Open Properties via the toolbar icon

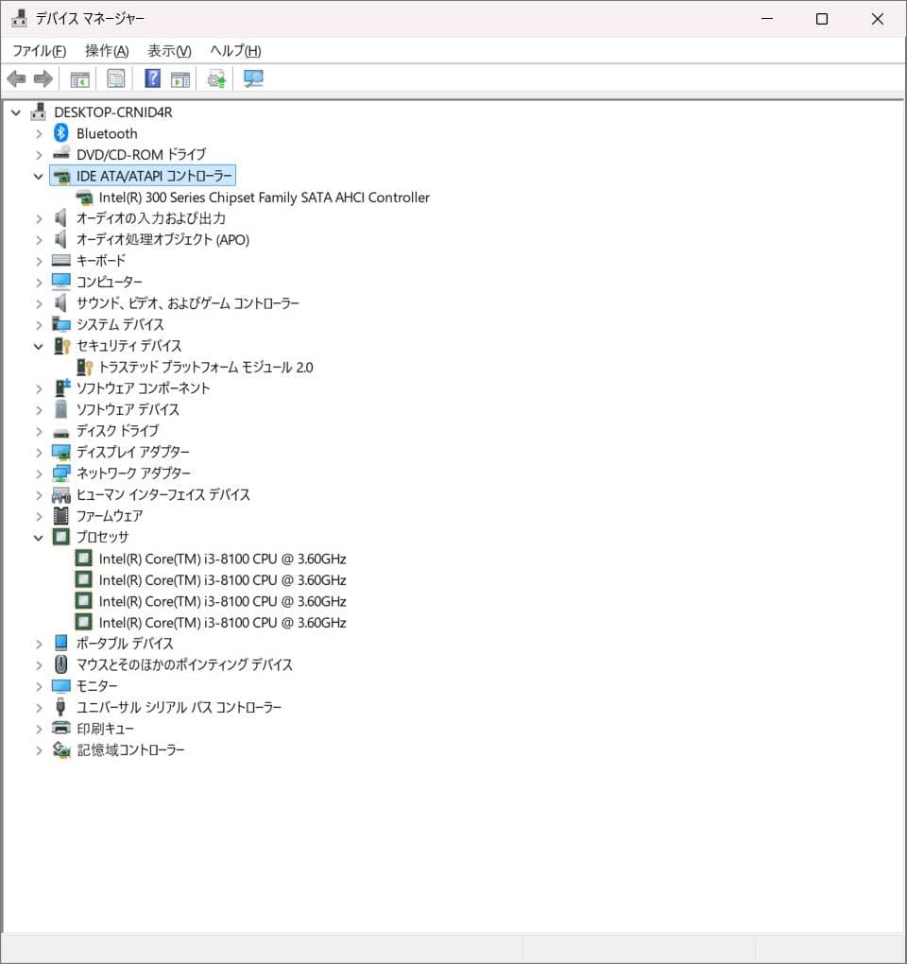coord(115,78)
